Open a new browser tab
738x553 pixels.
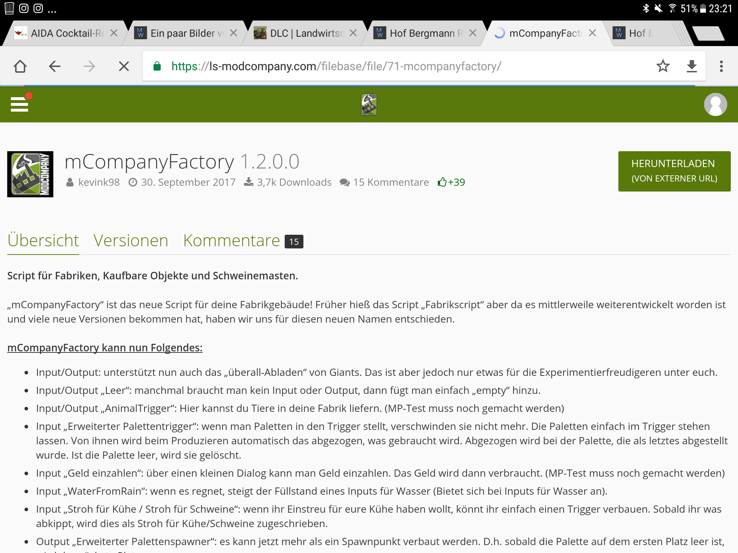point(708,33)
